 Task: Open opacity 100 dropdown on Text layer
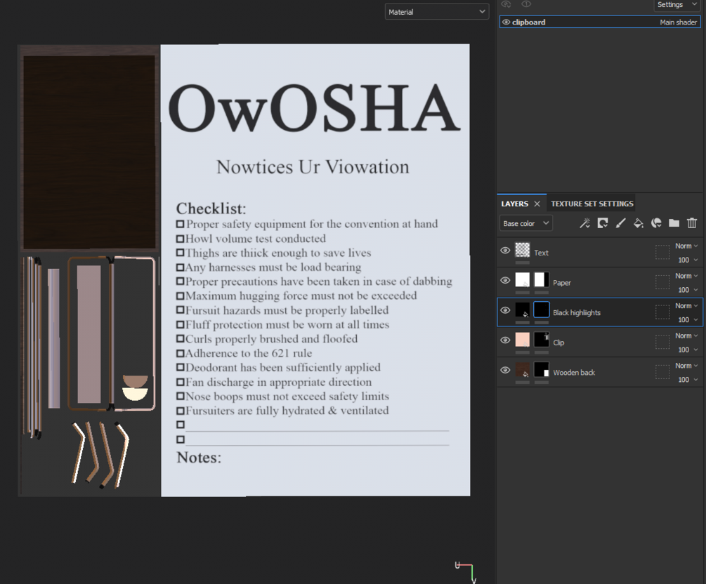pos(688,260)
